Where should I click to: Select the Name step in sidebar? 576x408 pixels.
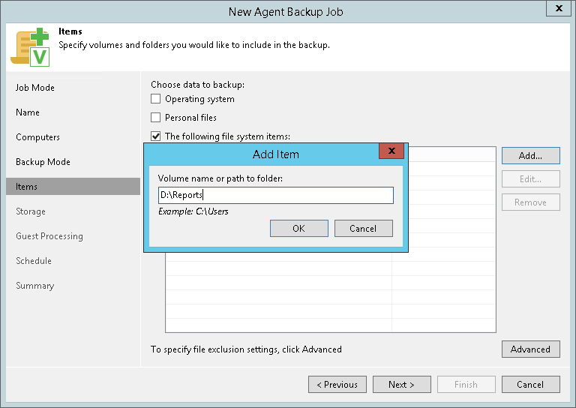28,112
